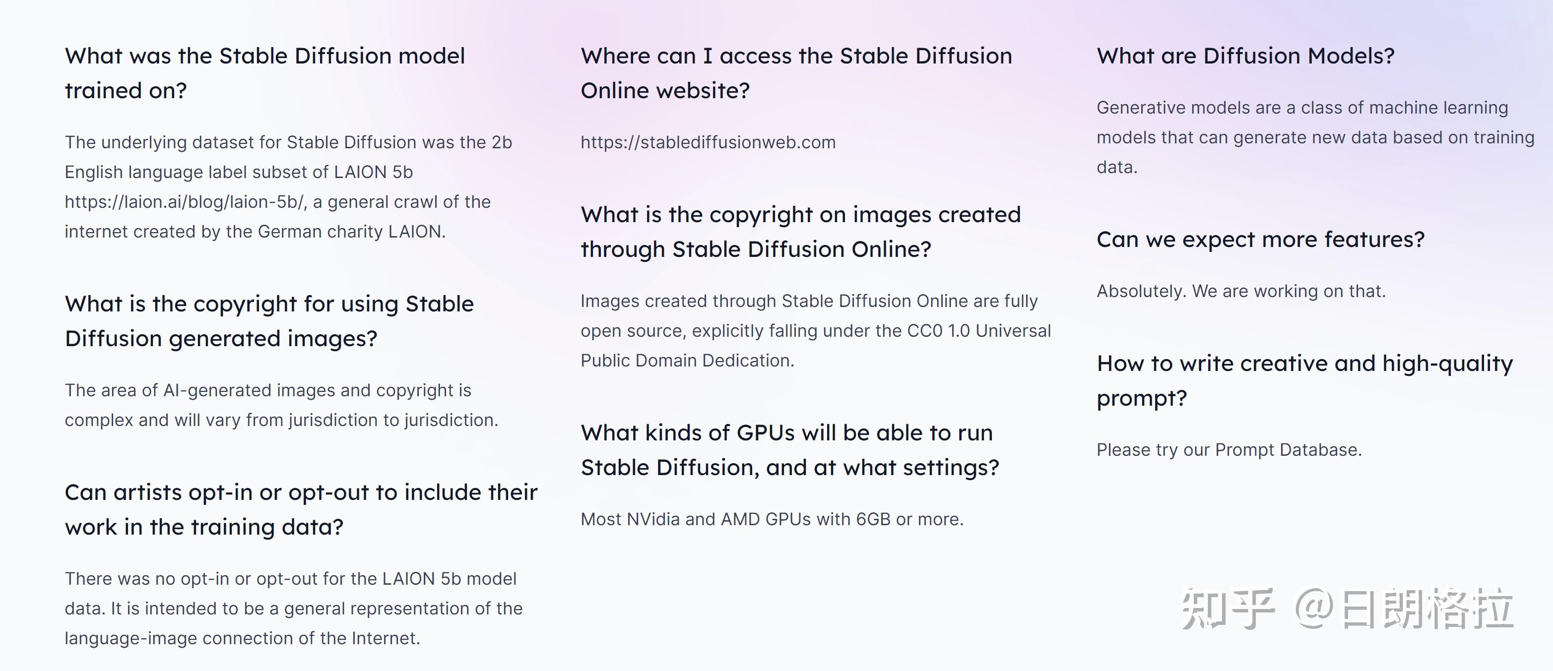Click the AI-generated images jurisdiction answer
The width and height of the screenshot is (1553, 671).
click(281, 405)
